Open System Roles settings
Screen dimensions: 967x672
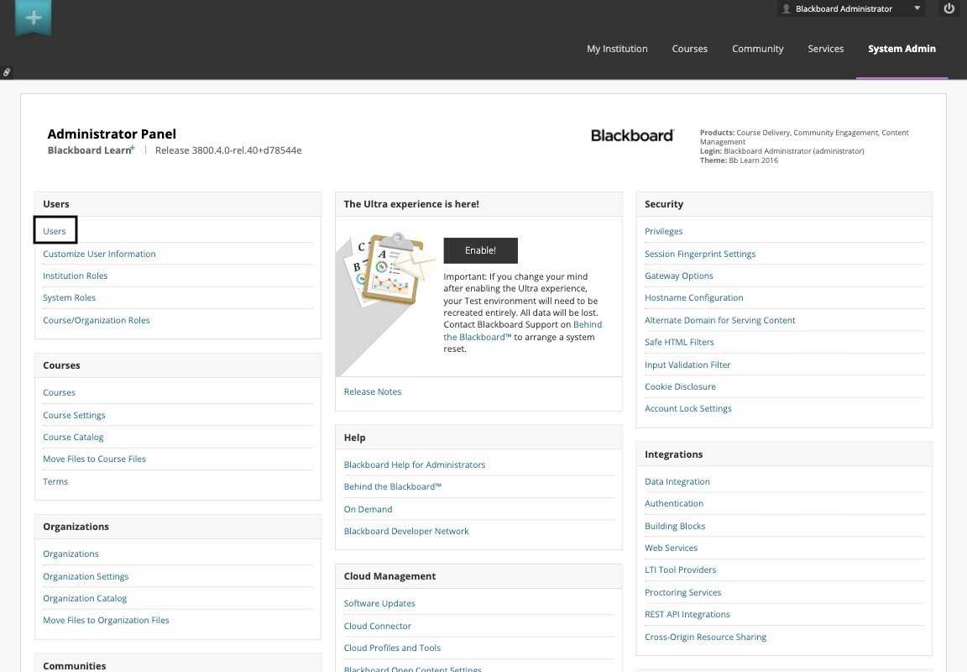[69, 297]
